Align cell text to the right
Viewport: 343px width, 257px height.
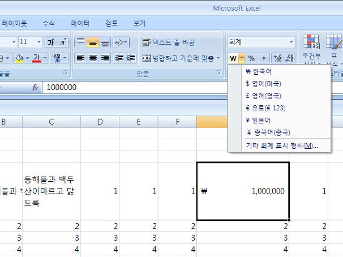click(105, 58)
